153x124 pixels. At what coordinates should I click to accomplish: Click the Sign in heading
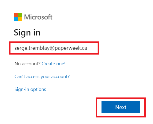tap(27, 33)
